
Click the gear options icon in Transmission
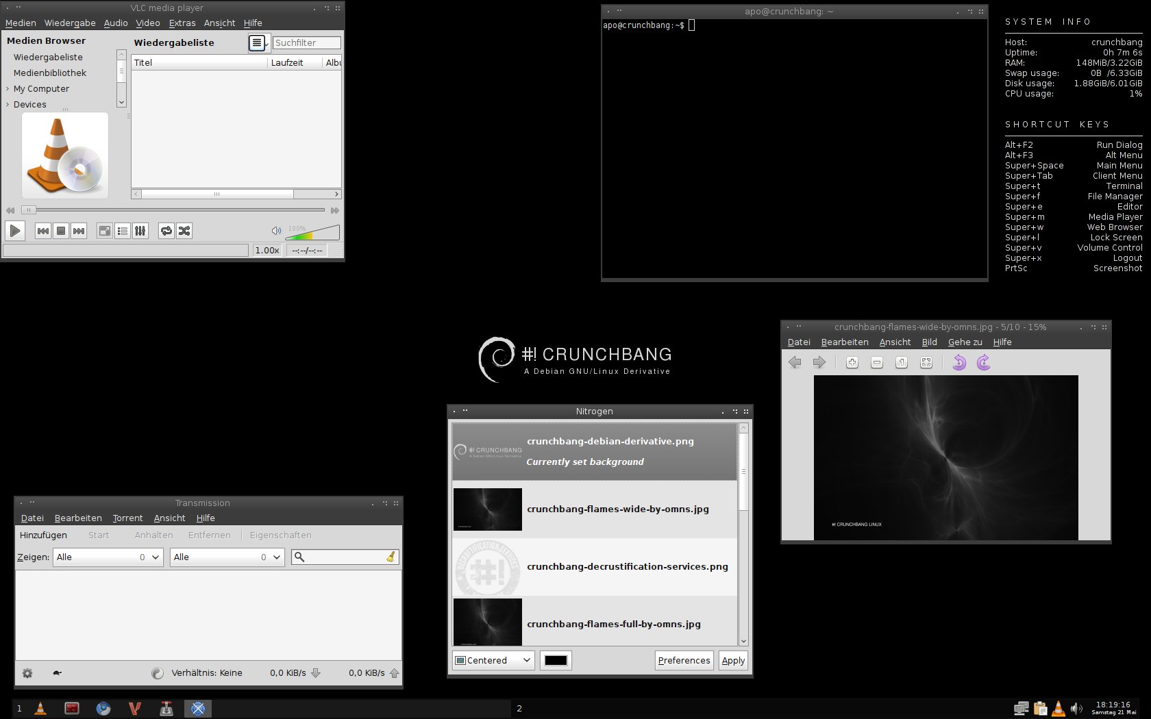click(x=27, y=673)
